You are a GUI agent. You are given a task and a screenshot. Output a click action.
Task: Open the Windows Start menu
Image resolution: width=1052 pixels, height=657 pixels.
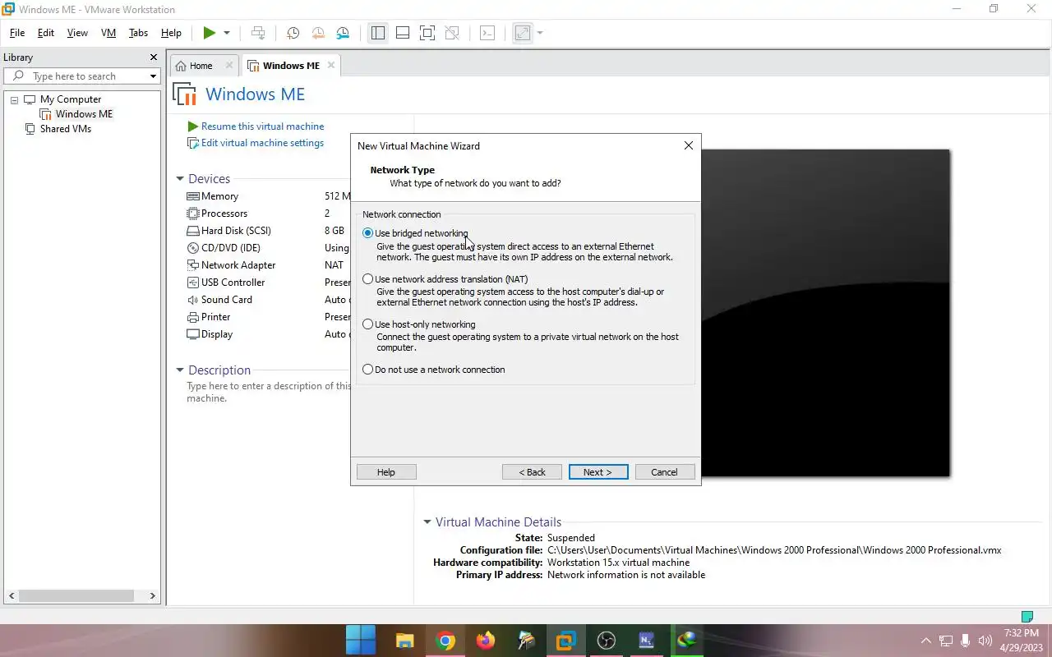pyautogui.click(x=361, y=640)
